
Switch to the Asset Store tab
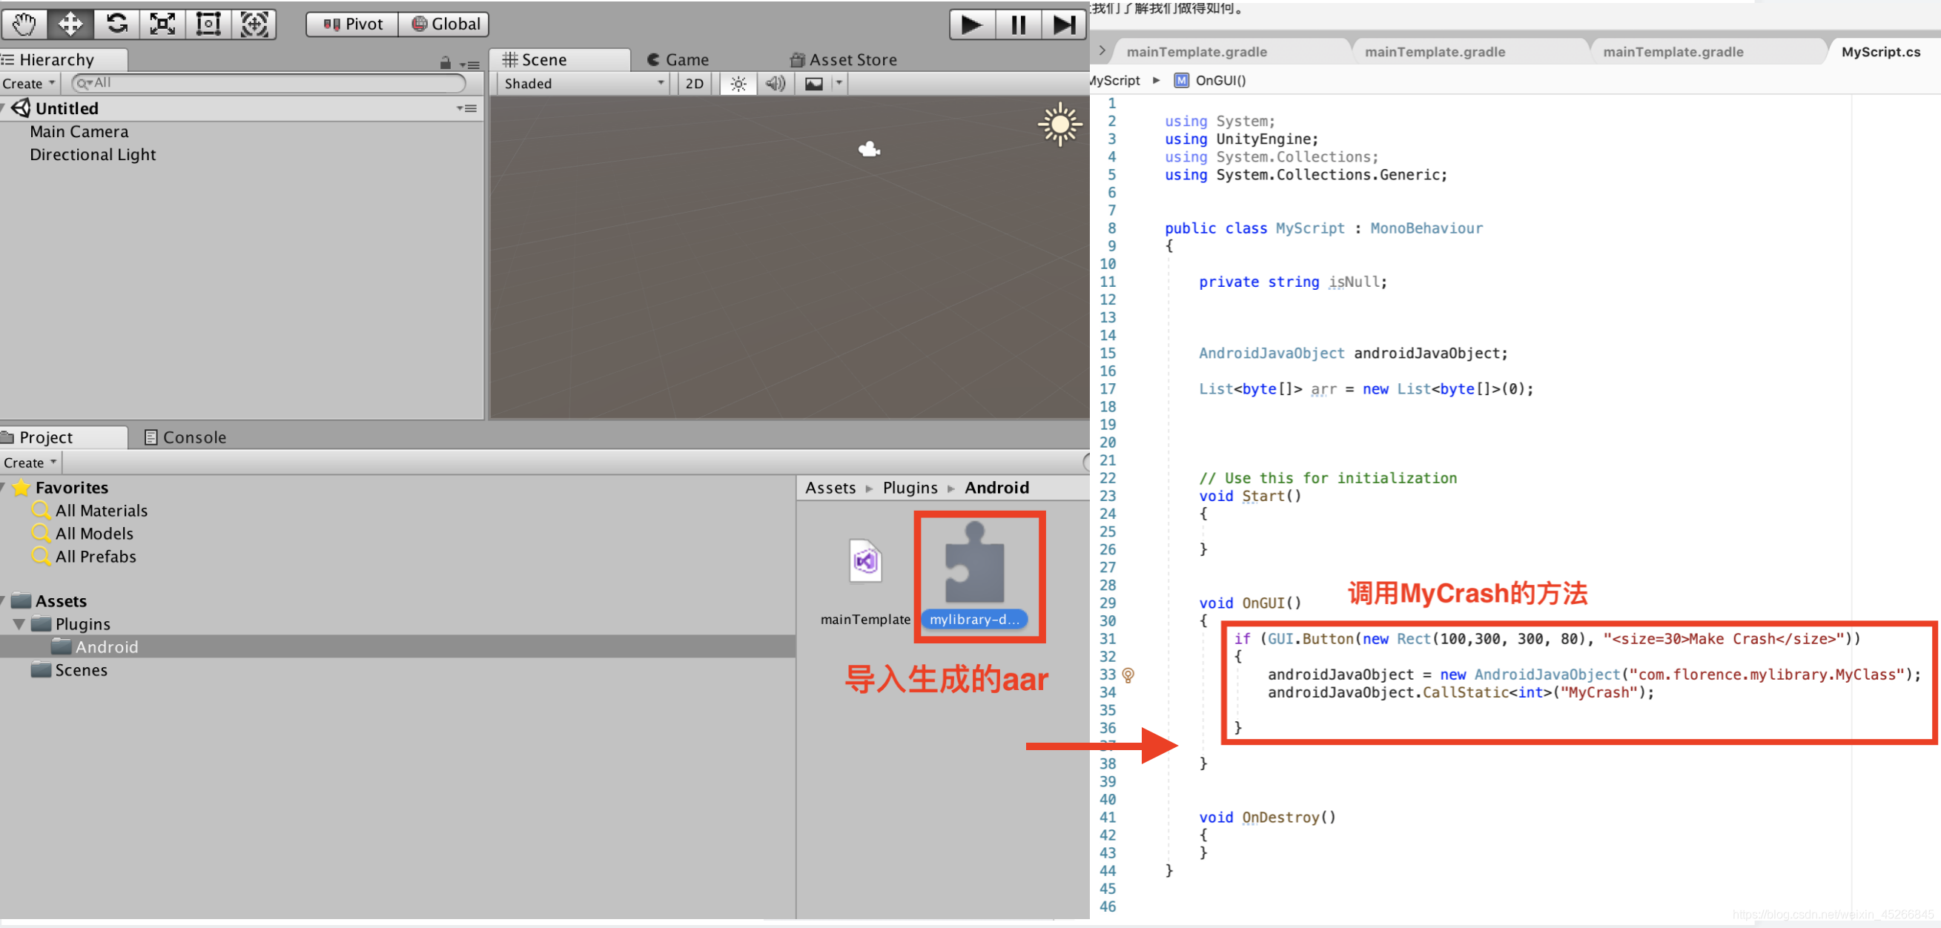point(847,57)
